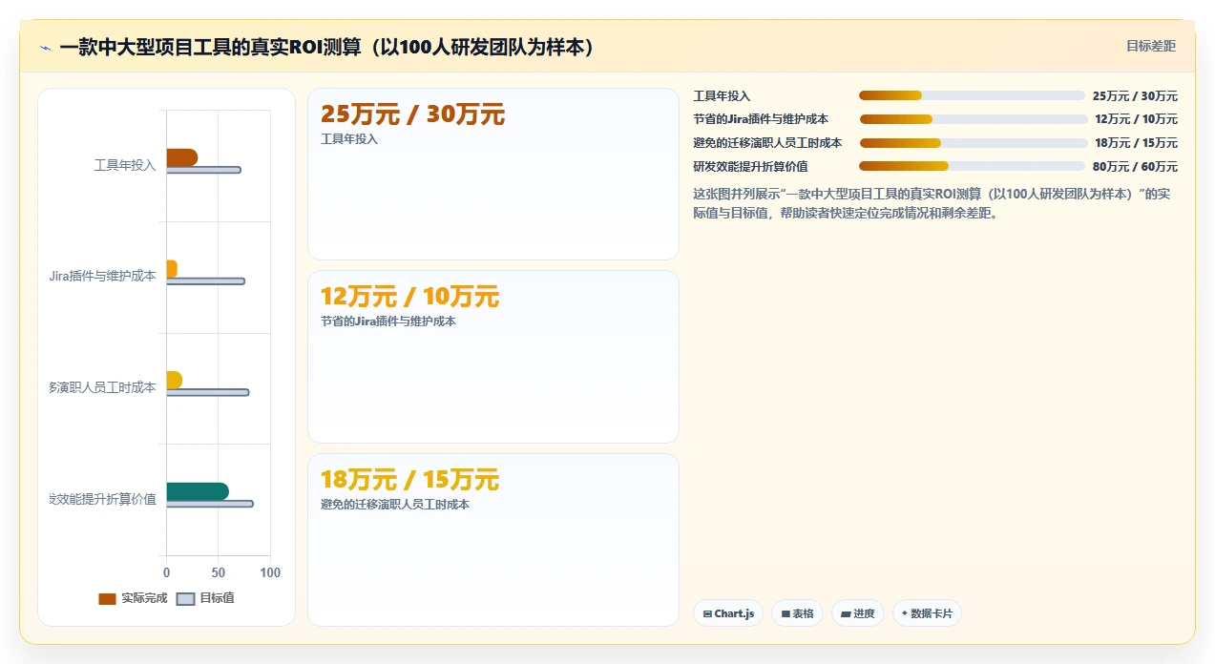Image resolution: width=1215 pixels, height=664 pixels.
Task: Click the brown actual bar for 工具年投入
Action: 181,157
